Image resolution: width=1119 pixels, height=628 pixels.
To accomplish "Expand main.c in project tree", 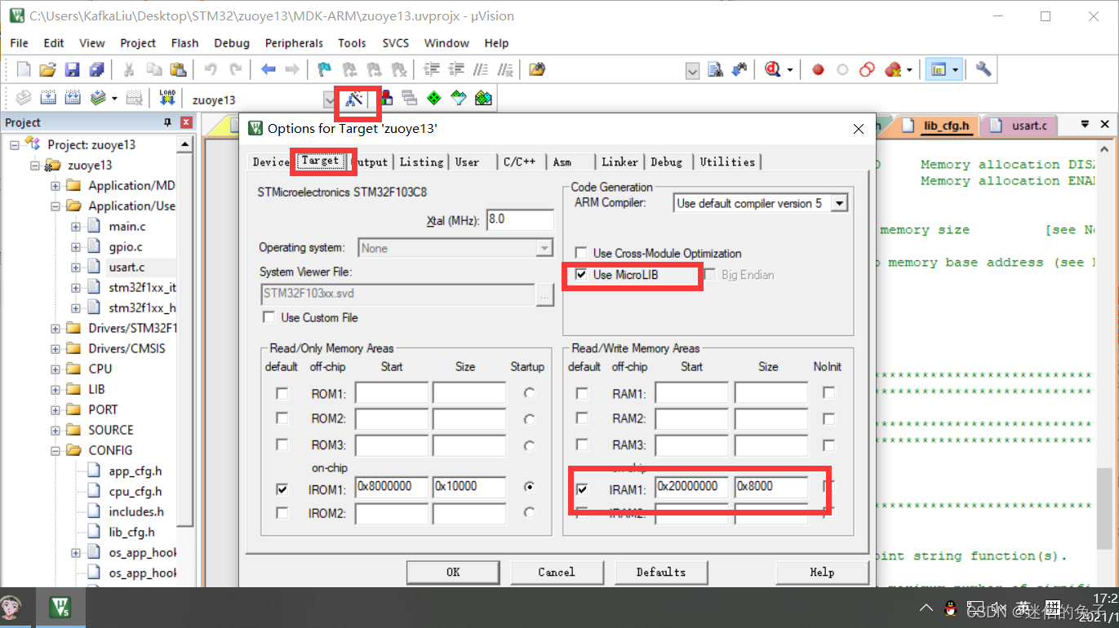I will tap(76, 226).
